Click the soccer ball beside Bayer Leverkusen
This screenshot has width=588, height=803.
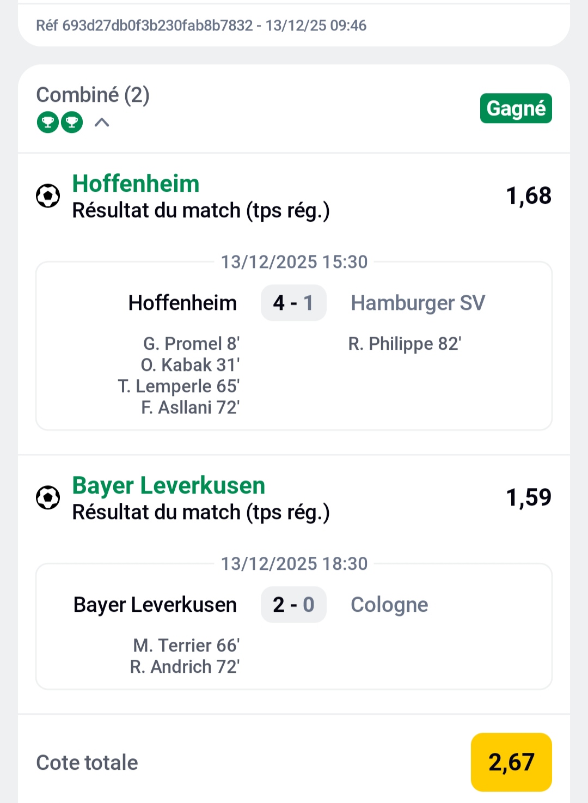coord(48,497)
